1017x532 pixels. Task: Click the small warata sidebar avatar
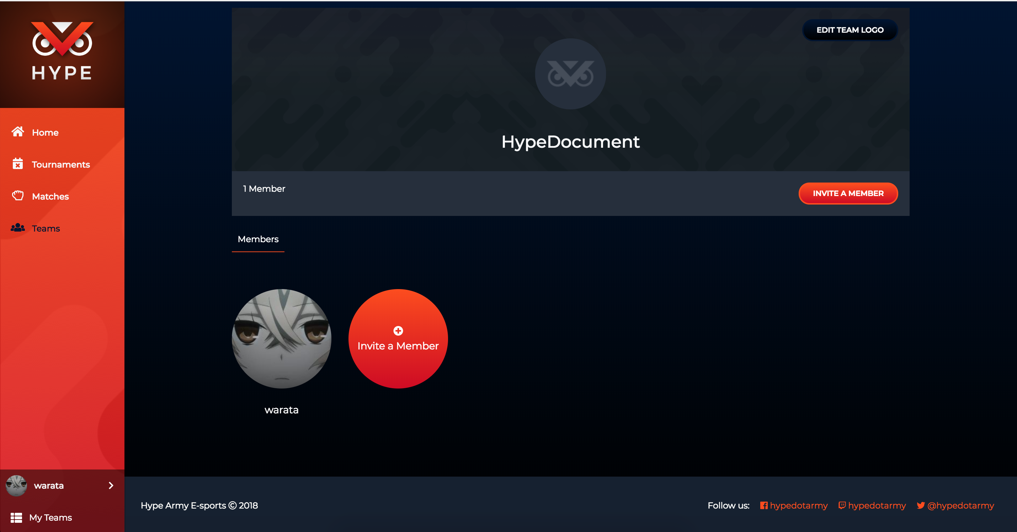16,485
